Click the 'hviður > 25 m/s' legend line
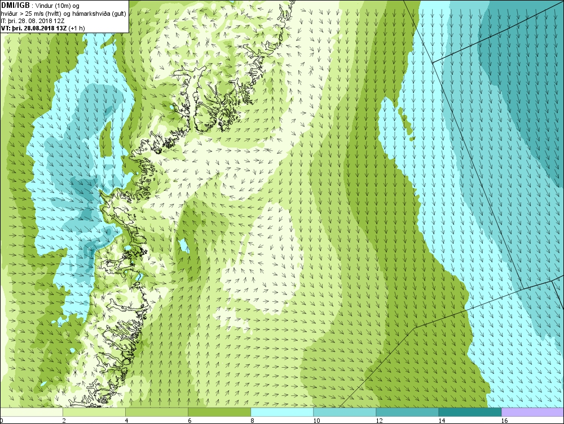564x424 pixels. click(63, 14)
